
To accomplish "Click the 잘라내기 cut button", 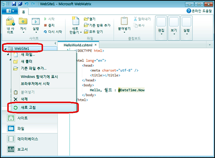I will [142, 19].
